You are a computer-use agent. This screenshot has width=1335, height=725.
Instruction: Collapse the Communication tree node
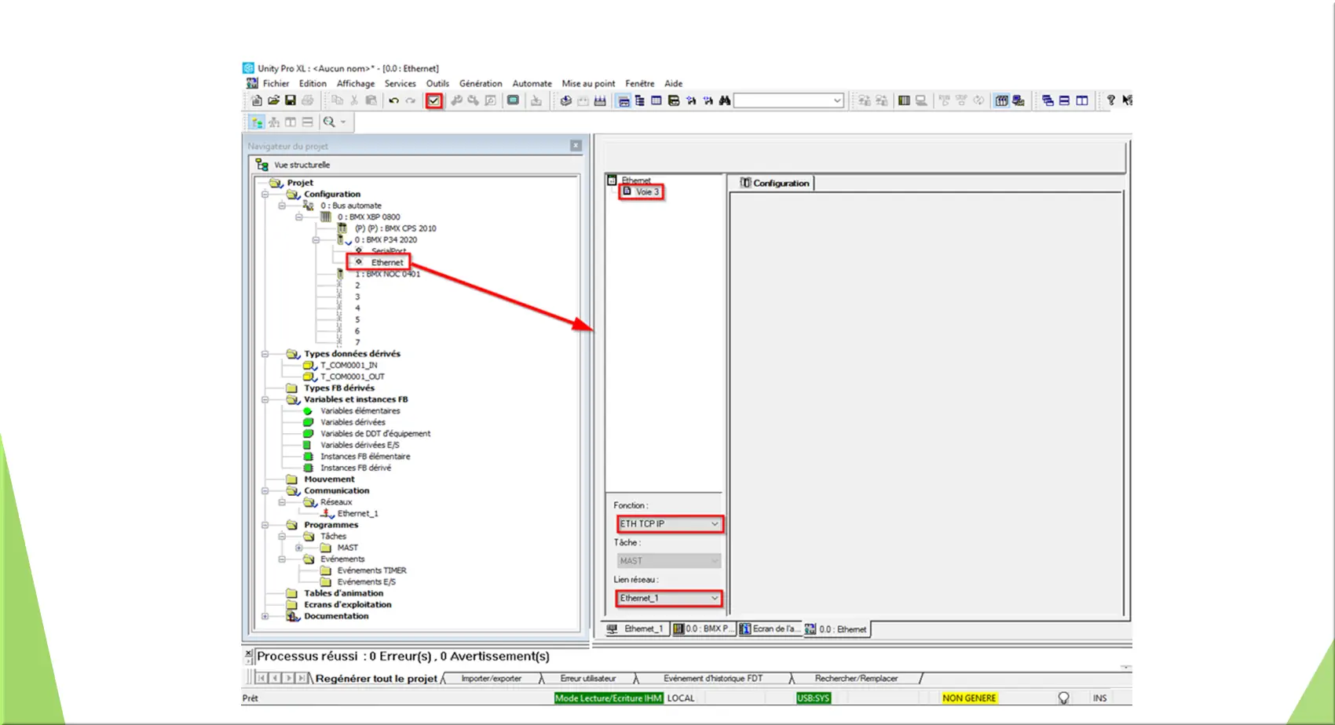tap(265, 490)
